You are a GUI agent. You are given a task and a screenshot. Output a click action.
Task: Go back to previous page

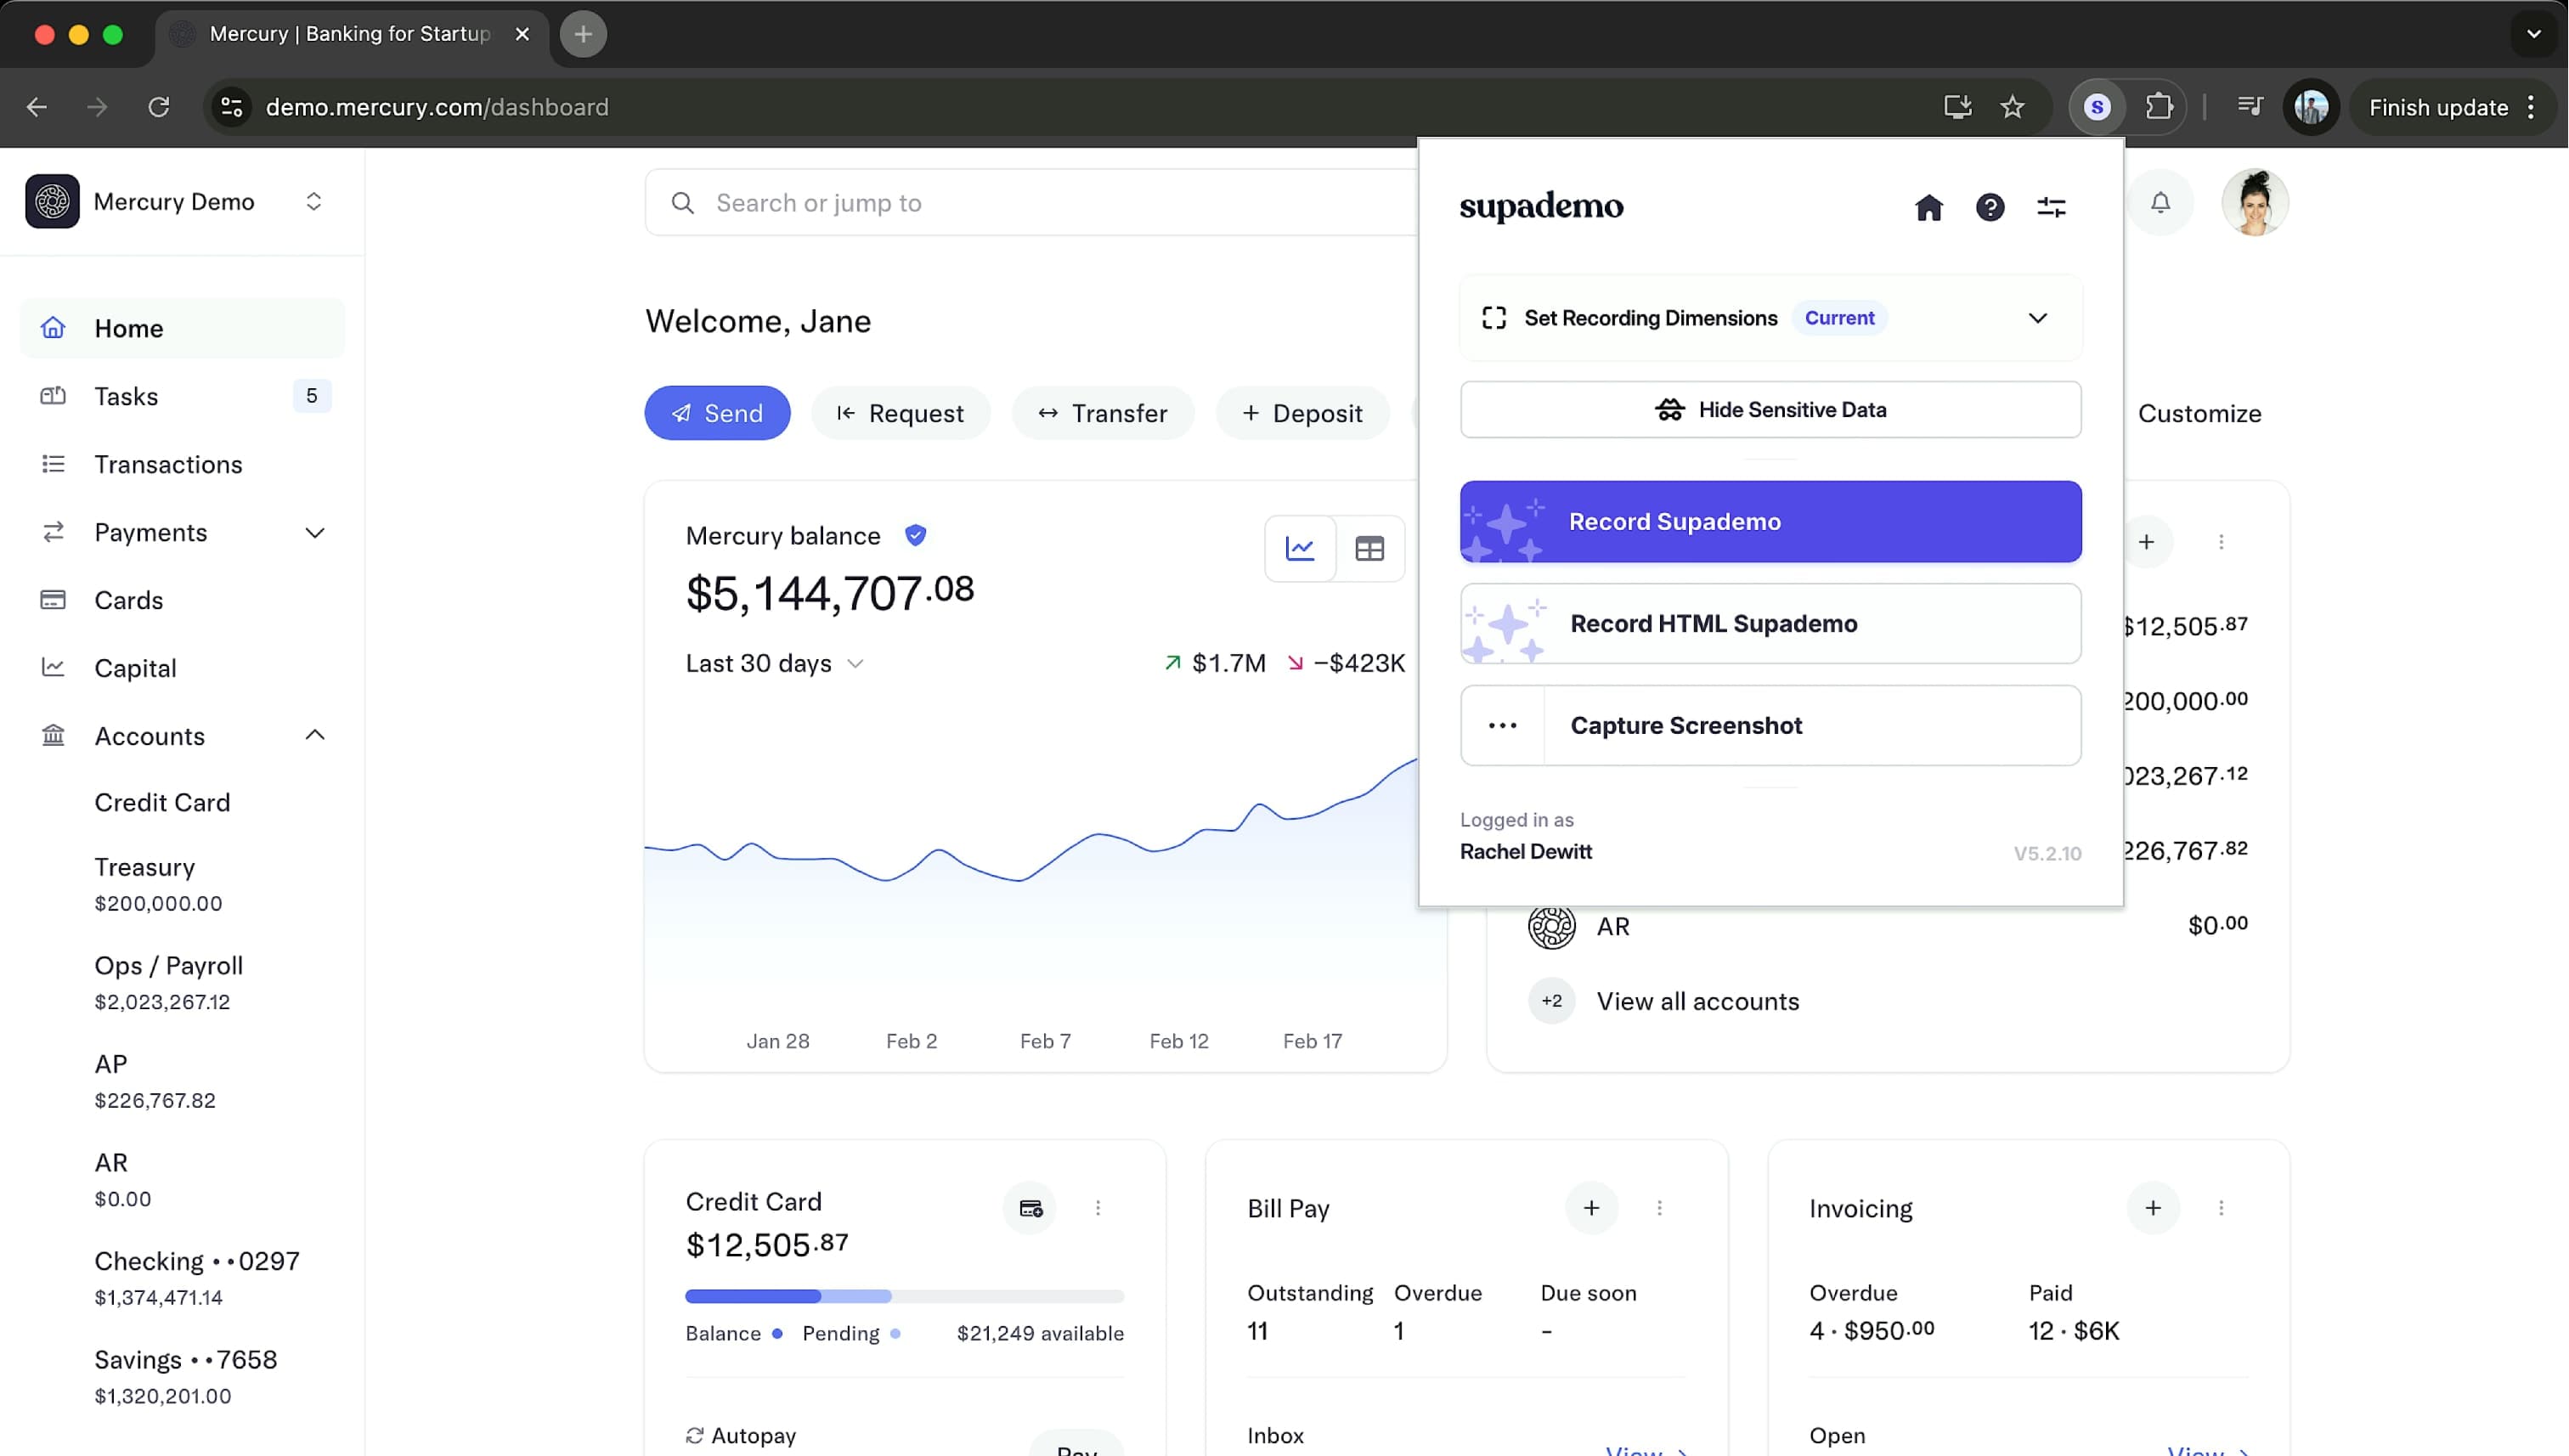point(37,107)
